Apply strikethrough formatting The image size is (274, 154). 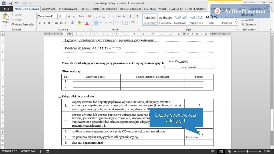click(x=56, y=23)
